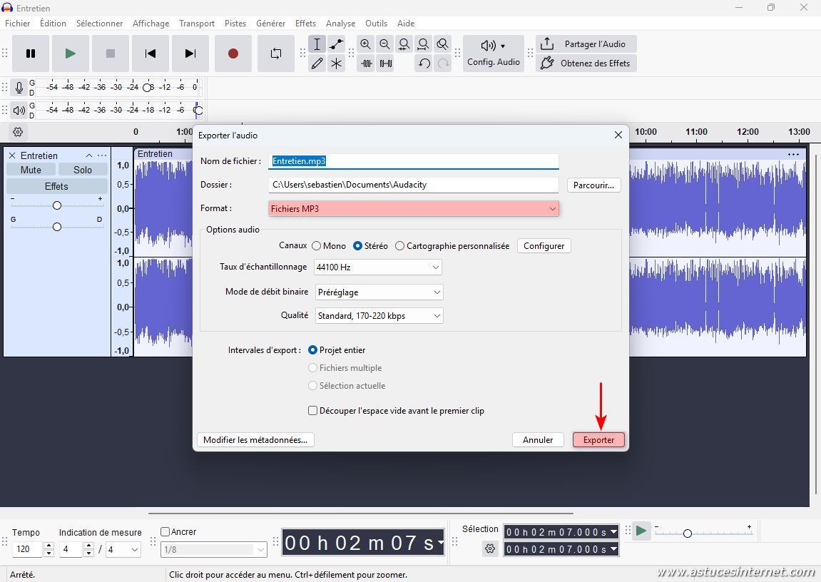The width and height of the screenshot is (821, 582).
Task: Select the Mono channel option
Action: coord(317,246)
